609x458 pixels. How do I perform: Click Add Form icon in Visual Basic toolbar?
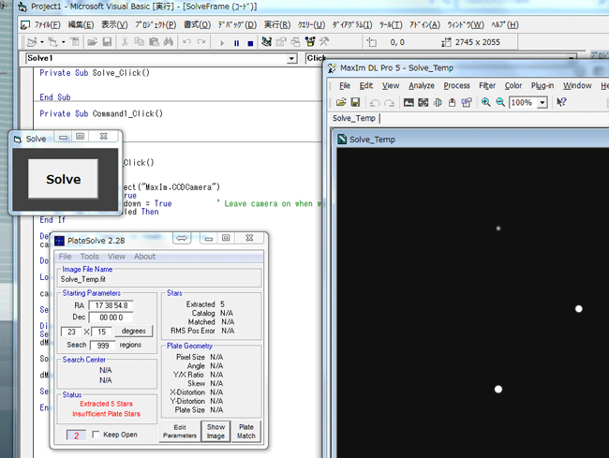52,42
